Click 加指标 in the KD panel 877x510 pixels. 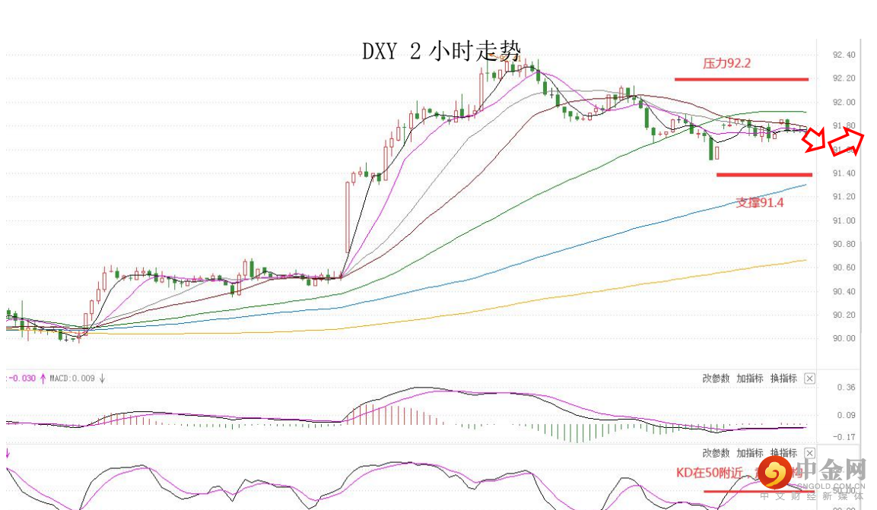coord(749,453)
